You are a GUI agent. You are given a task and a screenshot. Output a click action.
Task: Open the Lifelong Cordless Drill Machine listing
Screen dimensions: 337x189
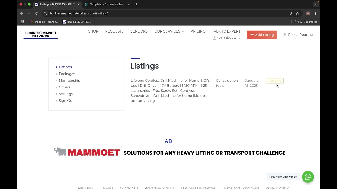click(170, 91)
